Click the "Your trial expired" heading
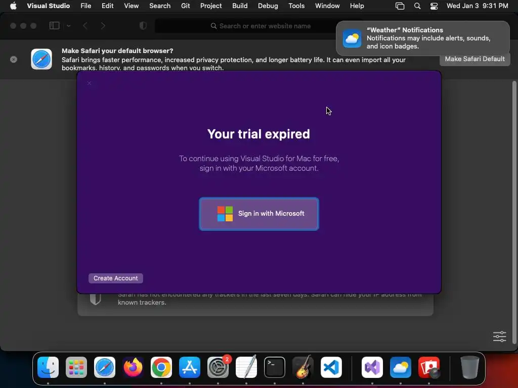 pos(258,134)
